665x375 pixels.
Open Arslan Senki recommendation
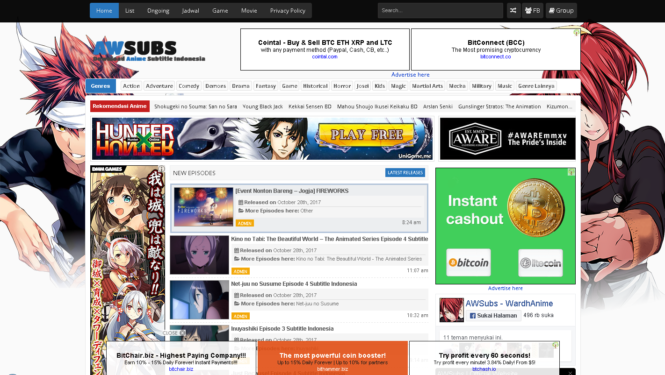[x=438, y=106]
